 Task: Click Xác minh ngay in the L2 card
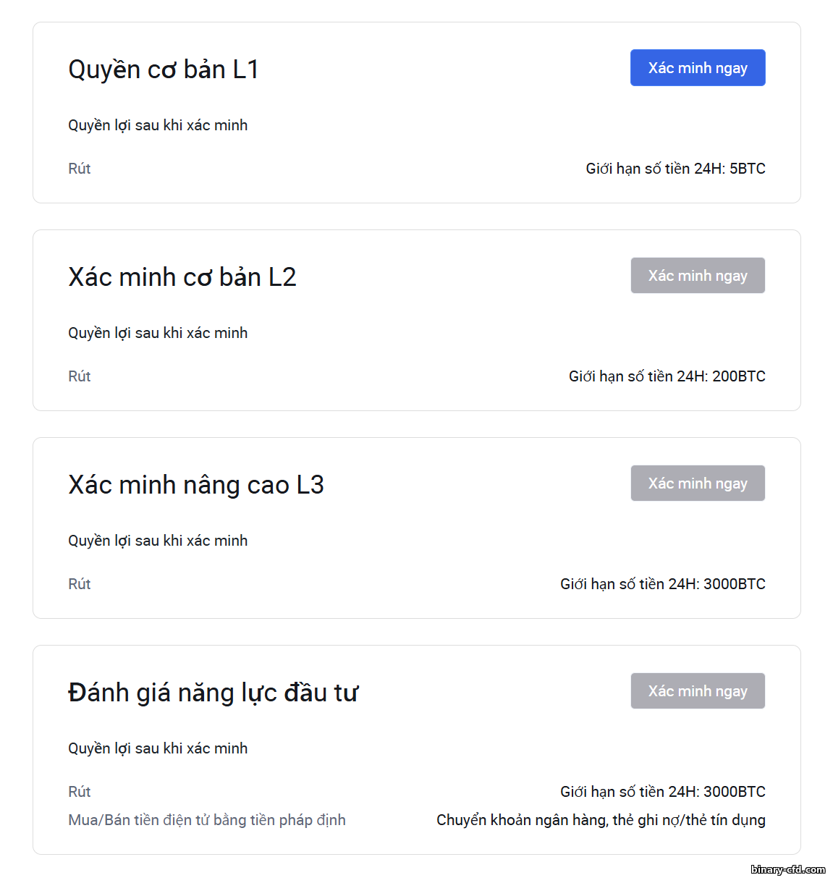(698, 276)
